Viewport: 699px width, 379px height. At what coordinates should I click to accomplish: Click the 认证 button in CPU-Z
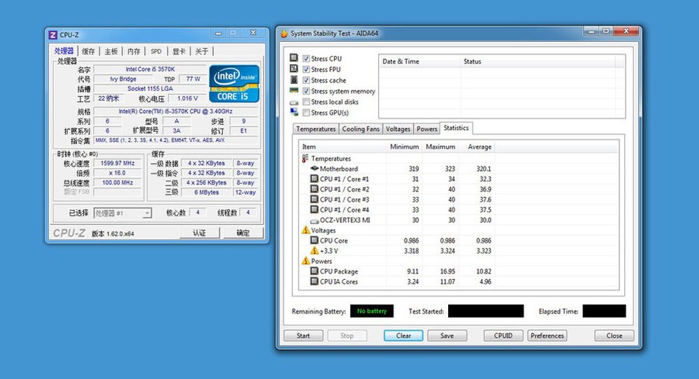[x=199, y=233]
